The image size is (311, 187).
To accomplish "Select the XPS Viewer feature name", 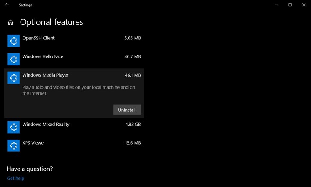I will click(34, 143).
